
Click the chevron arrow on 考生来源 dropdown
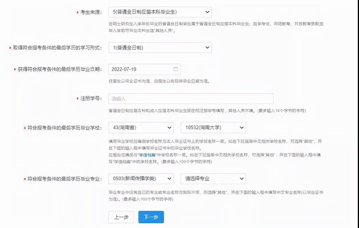pyautogui.click(x=207, y=12)
